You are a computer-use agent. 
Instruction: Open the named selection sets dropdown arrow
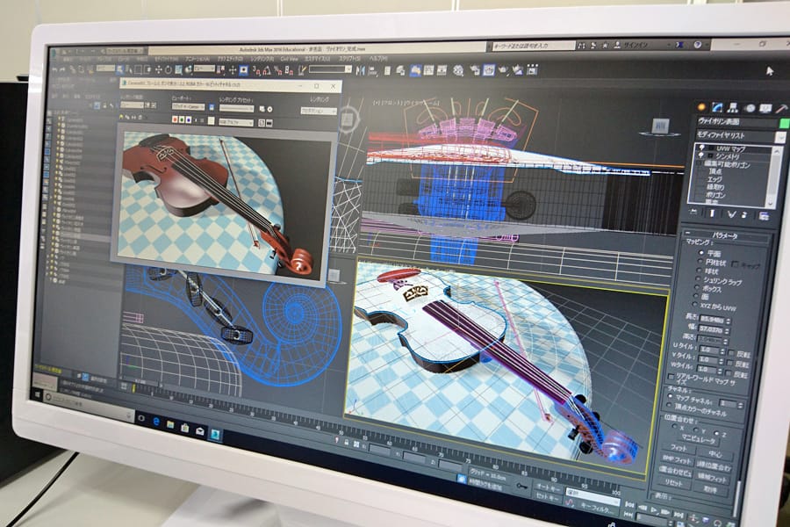[x=348, y=69]
